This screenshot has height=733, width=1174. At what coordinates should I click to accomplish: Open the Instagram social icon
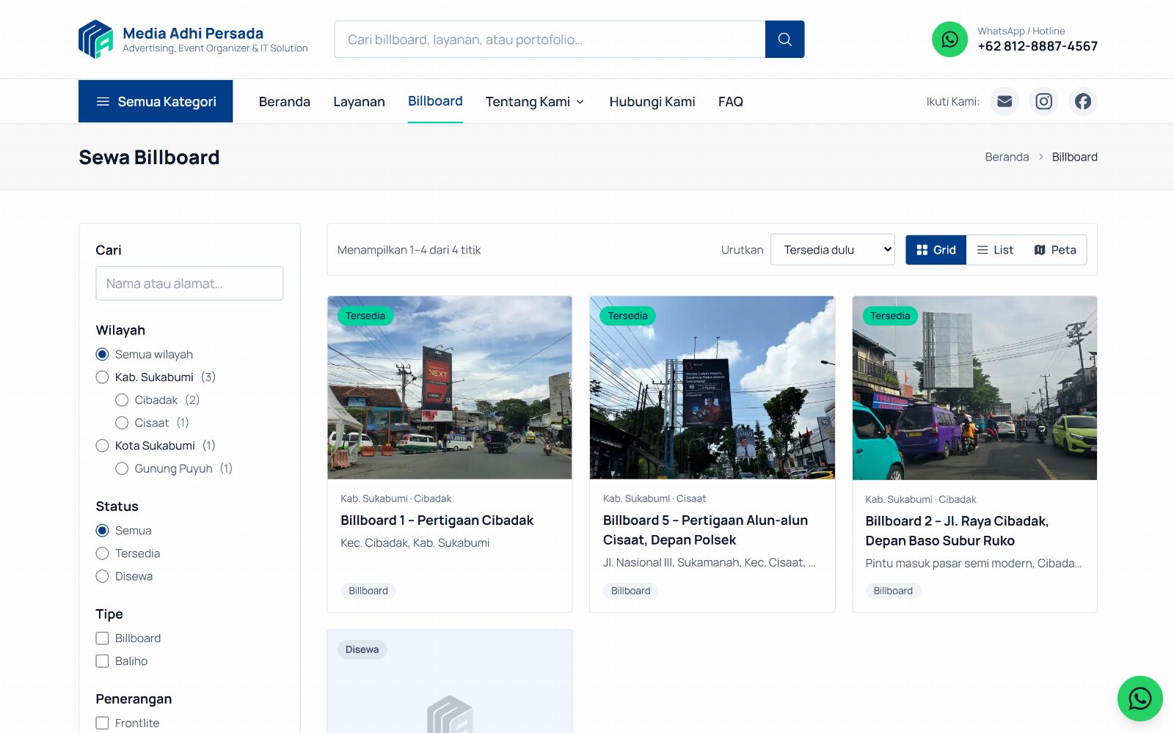[1043, 101]
